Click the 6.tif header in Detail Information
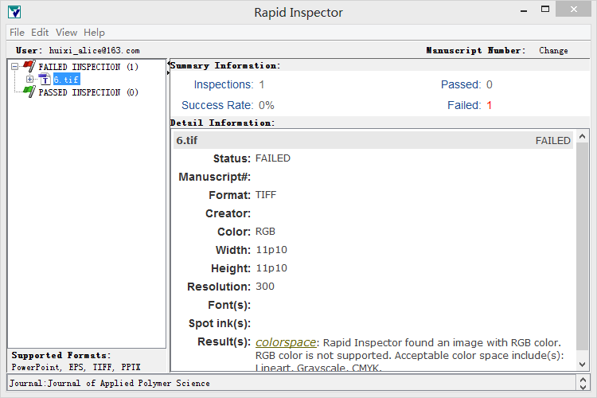This screenshot has width=597, height=398. tap(188, 140)
